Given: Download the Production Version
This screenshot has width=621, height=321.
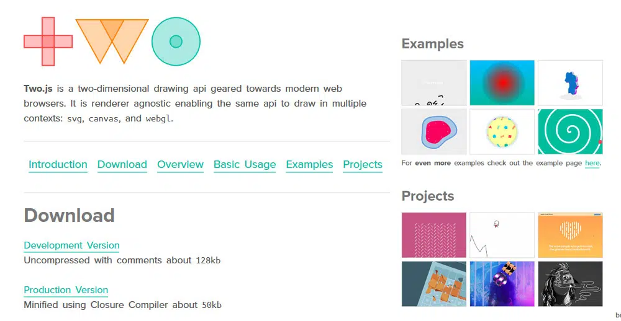Looking at the screenshot, I should [66, 290].
